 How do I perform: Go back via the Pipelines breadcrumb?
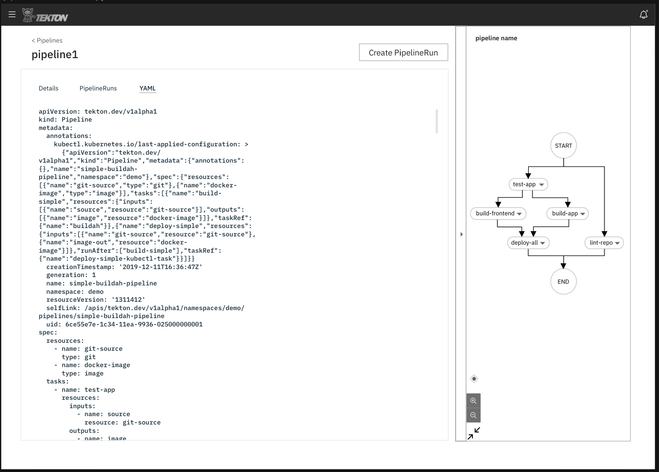click(x=47, y=40)
